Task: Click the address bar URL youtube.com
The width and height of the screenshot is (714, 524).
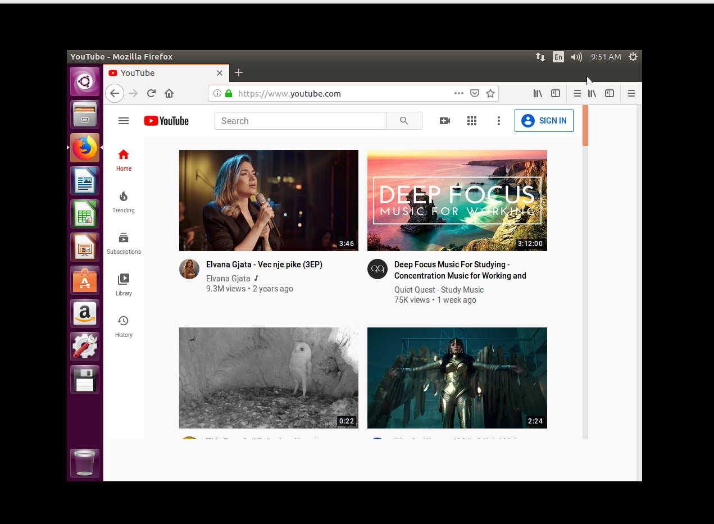Action: (x=289, y=94)
